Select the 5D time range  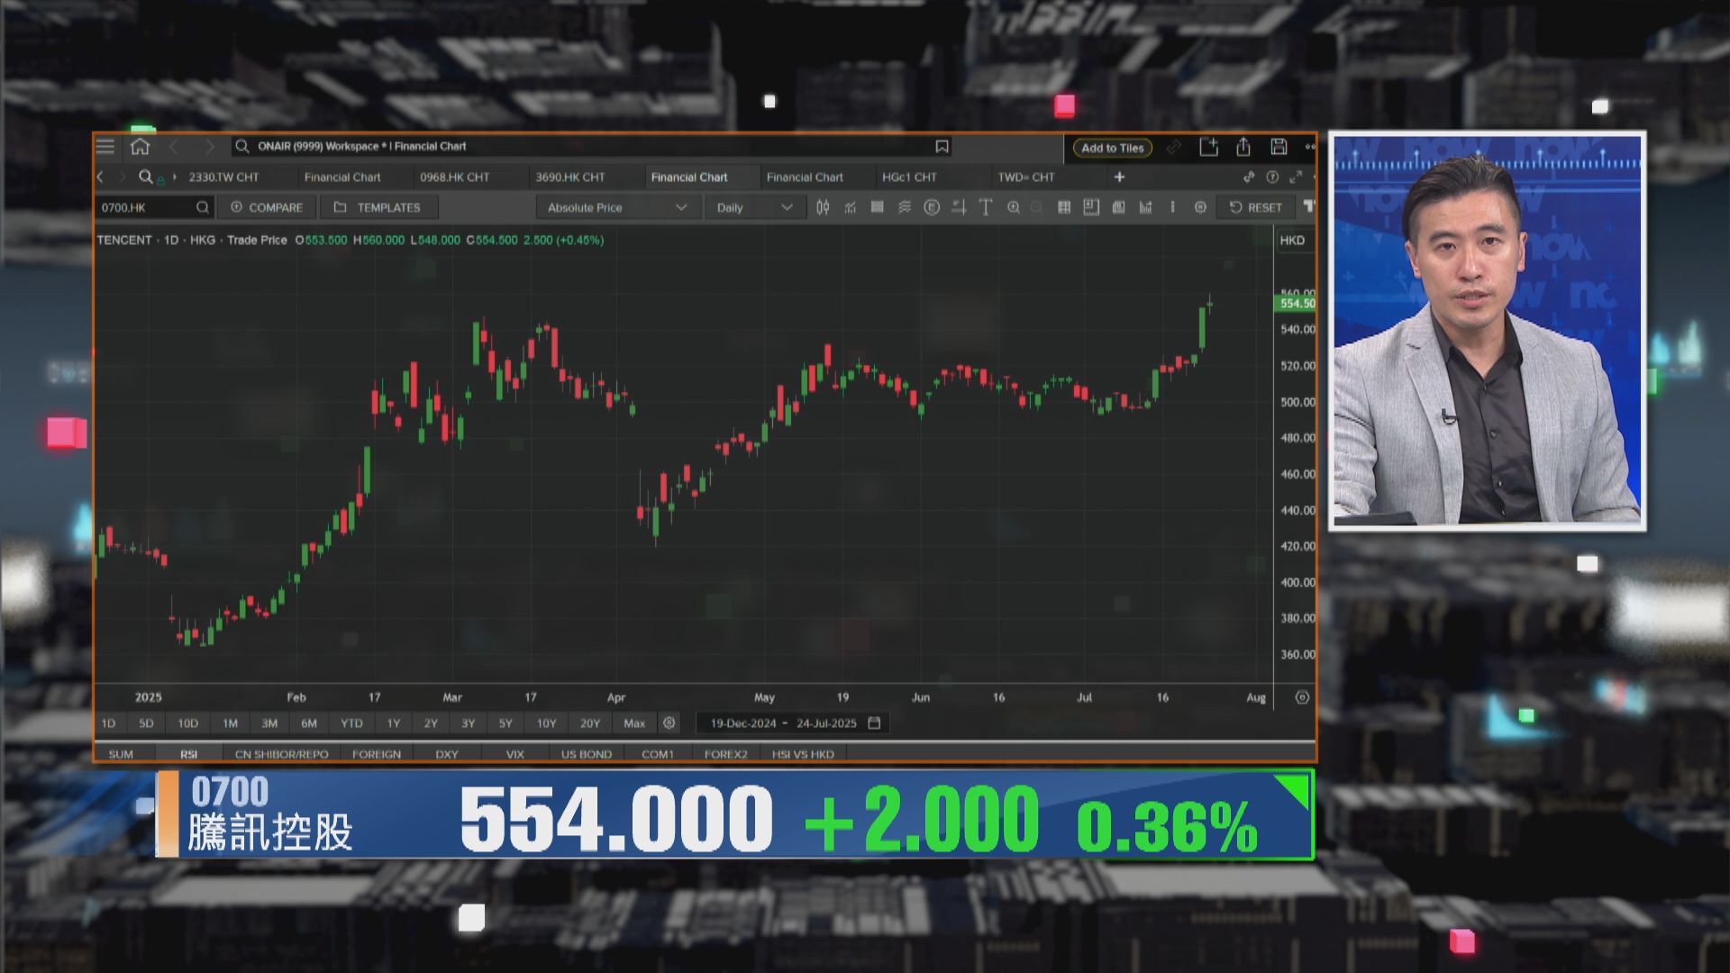tap(146, 723)
